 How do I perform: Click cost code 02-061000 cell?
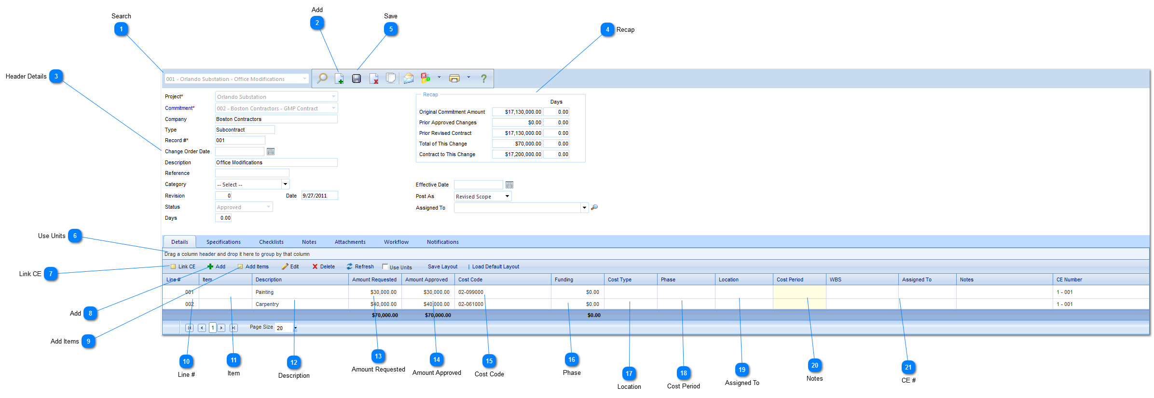point(503,304)
